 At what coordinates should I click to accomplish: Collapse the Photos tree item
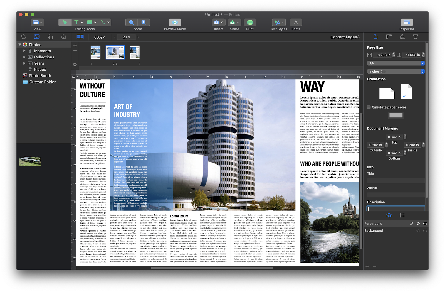pyautogui.click(x=20, y=45)
